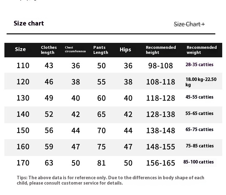Viewport: 226px width, 195px height.
Task: Select the Chest circumference column header
Action: pyautogui.click(x=75, y=49)
